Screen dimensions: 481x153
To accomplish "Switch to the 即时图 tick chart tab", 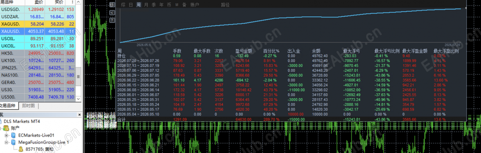I will (x=29, y=106).
